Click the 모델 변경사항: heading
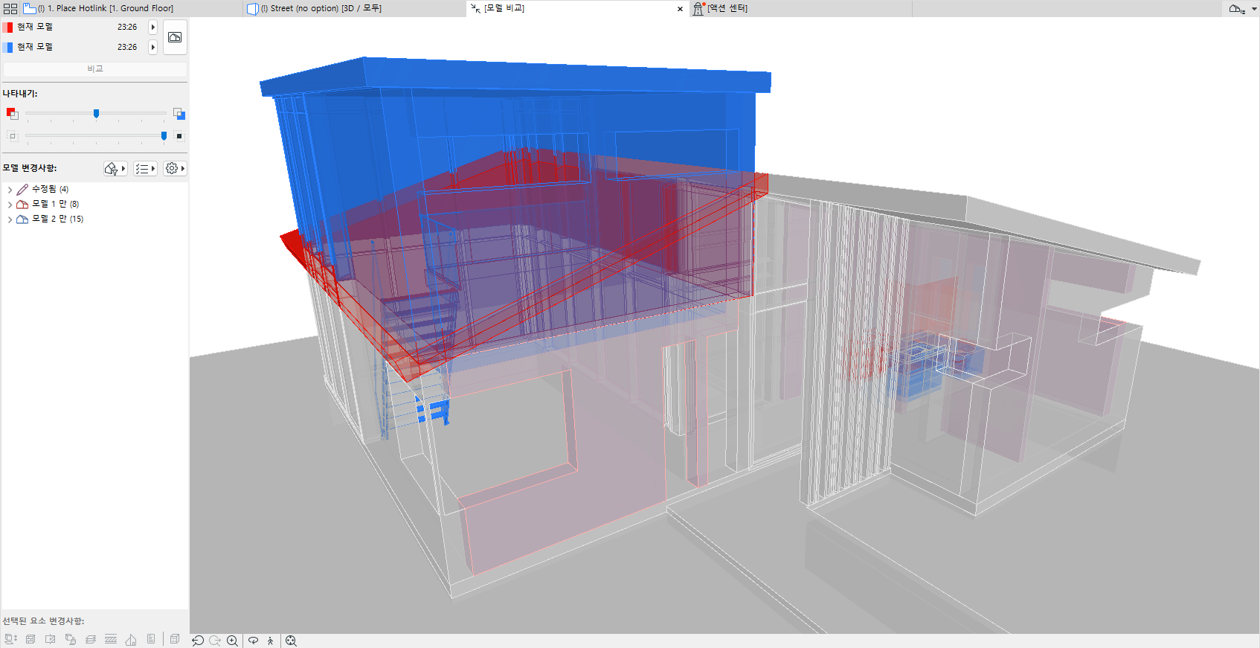Image resolution: width=1260 pixels, height=648 pixels. (x=30, y=168)
